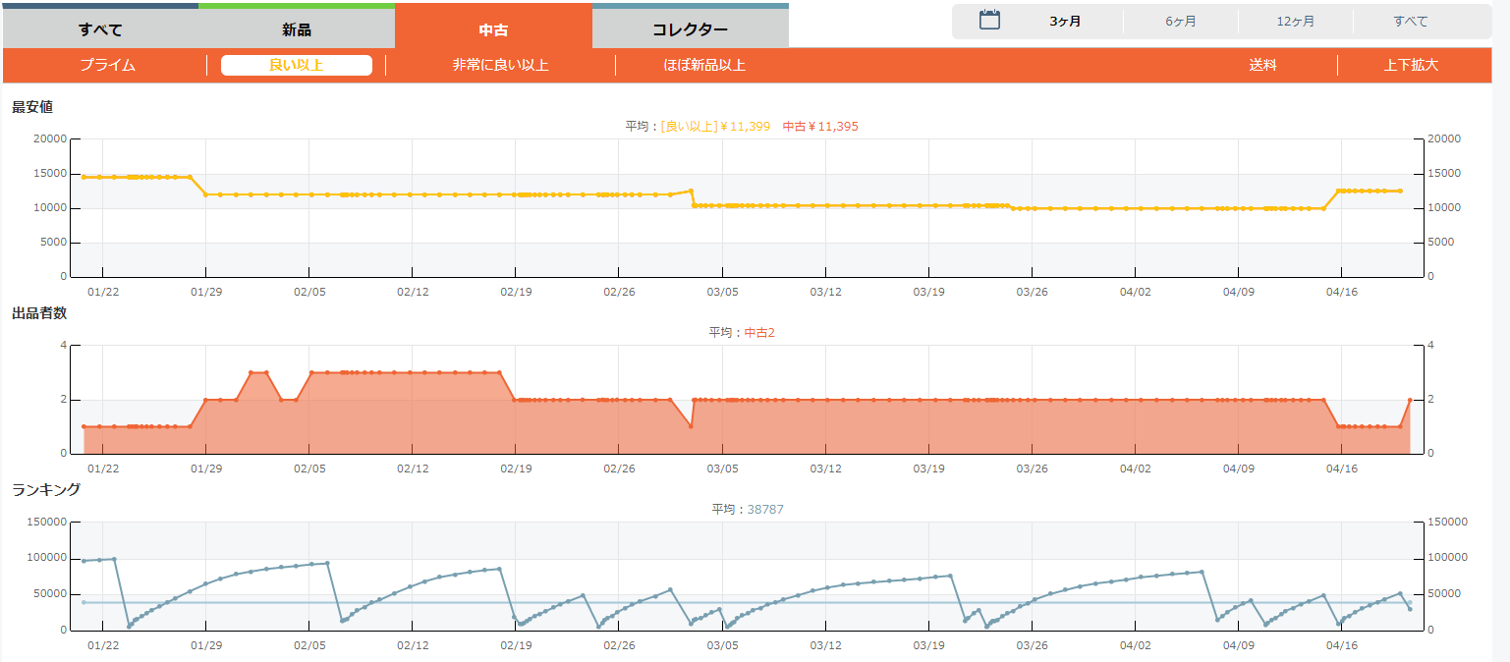
Task: Click 上下拡大 to expand chart vertically
Action: [x=1411, y=66]
